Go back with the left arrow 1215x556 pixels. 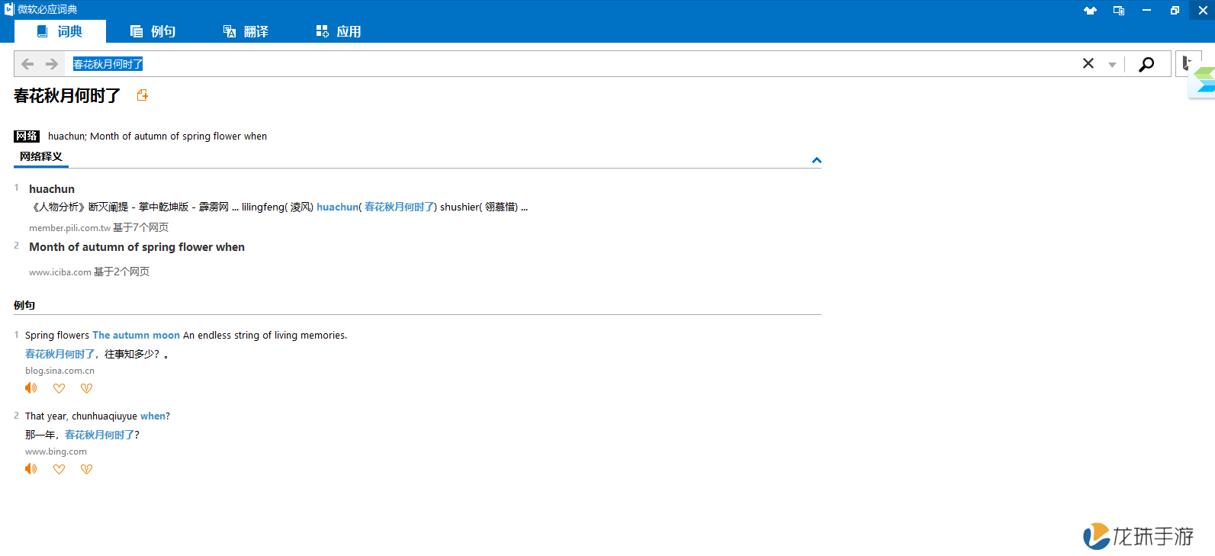[x=27, y=64]
